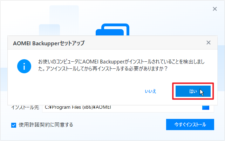Click the detection message text in dialog
This screenshot has width=225, height=141.
tap(121, 65)
